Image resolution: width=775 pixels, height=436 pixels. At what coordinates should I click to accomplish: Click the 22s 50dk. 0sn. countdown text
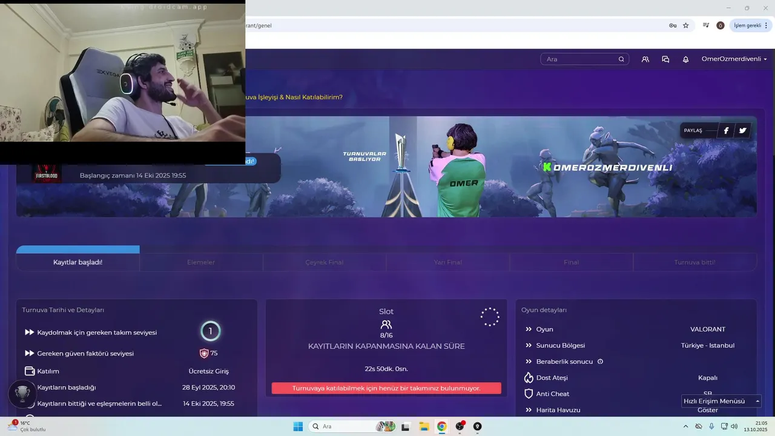point(386,369)
